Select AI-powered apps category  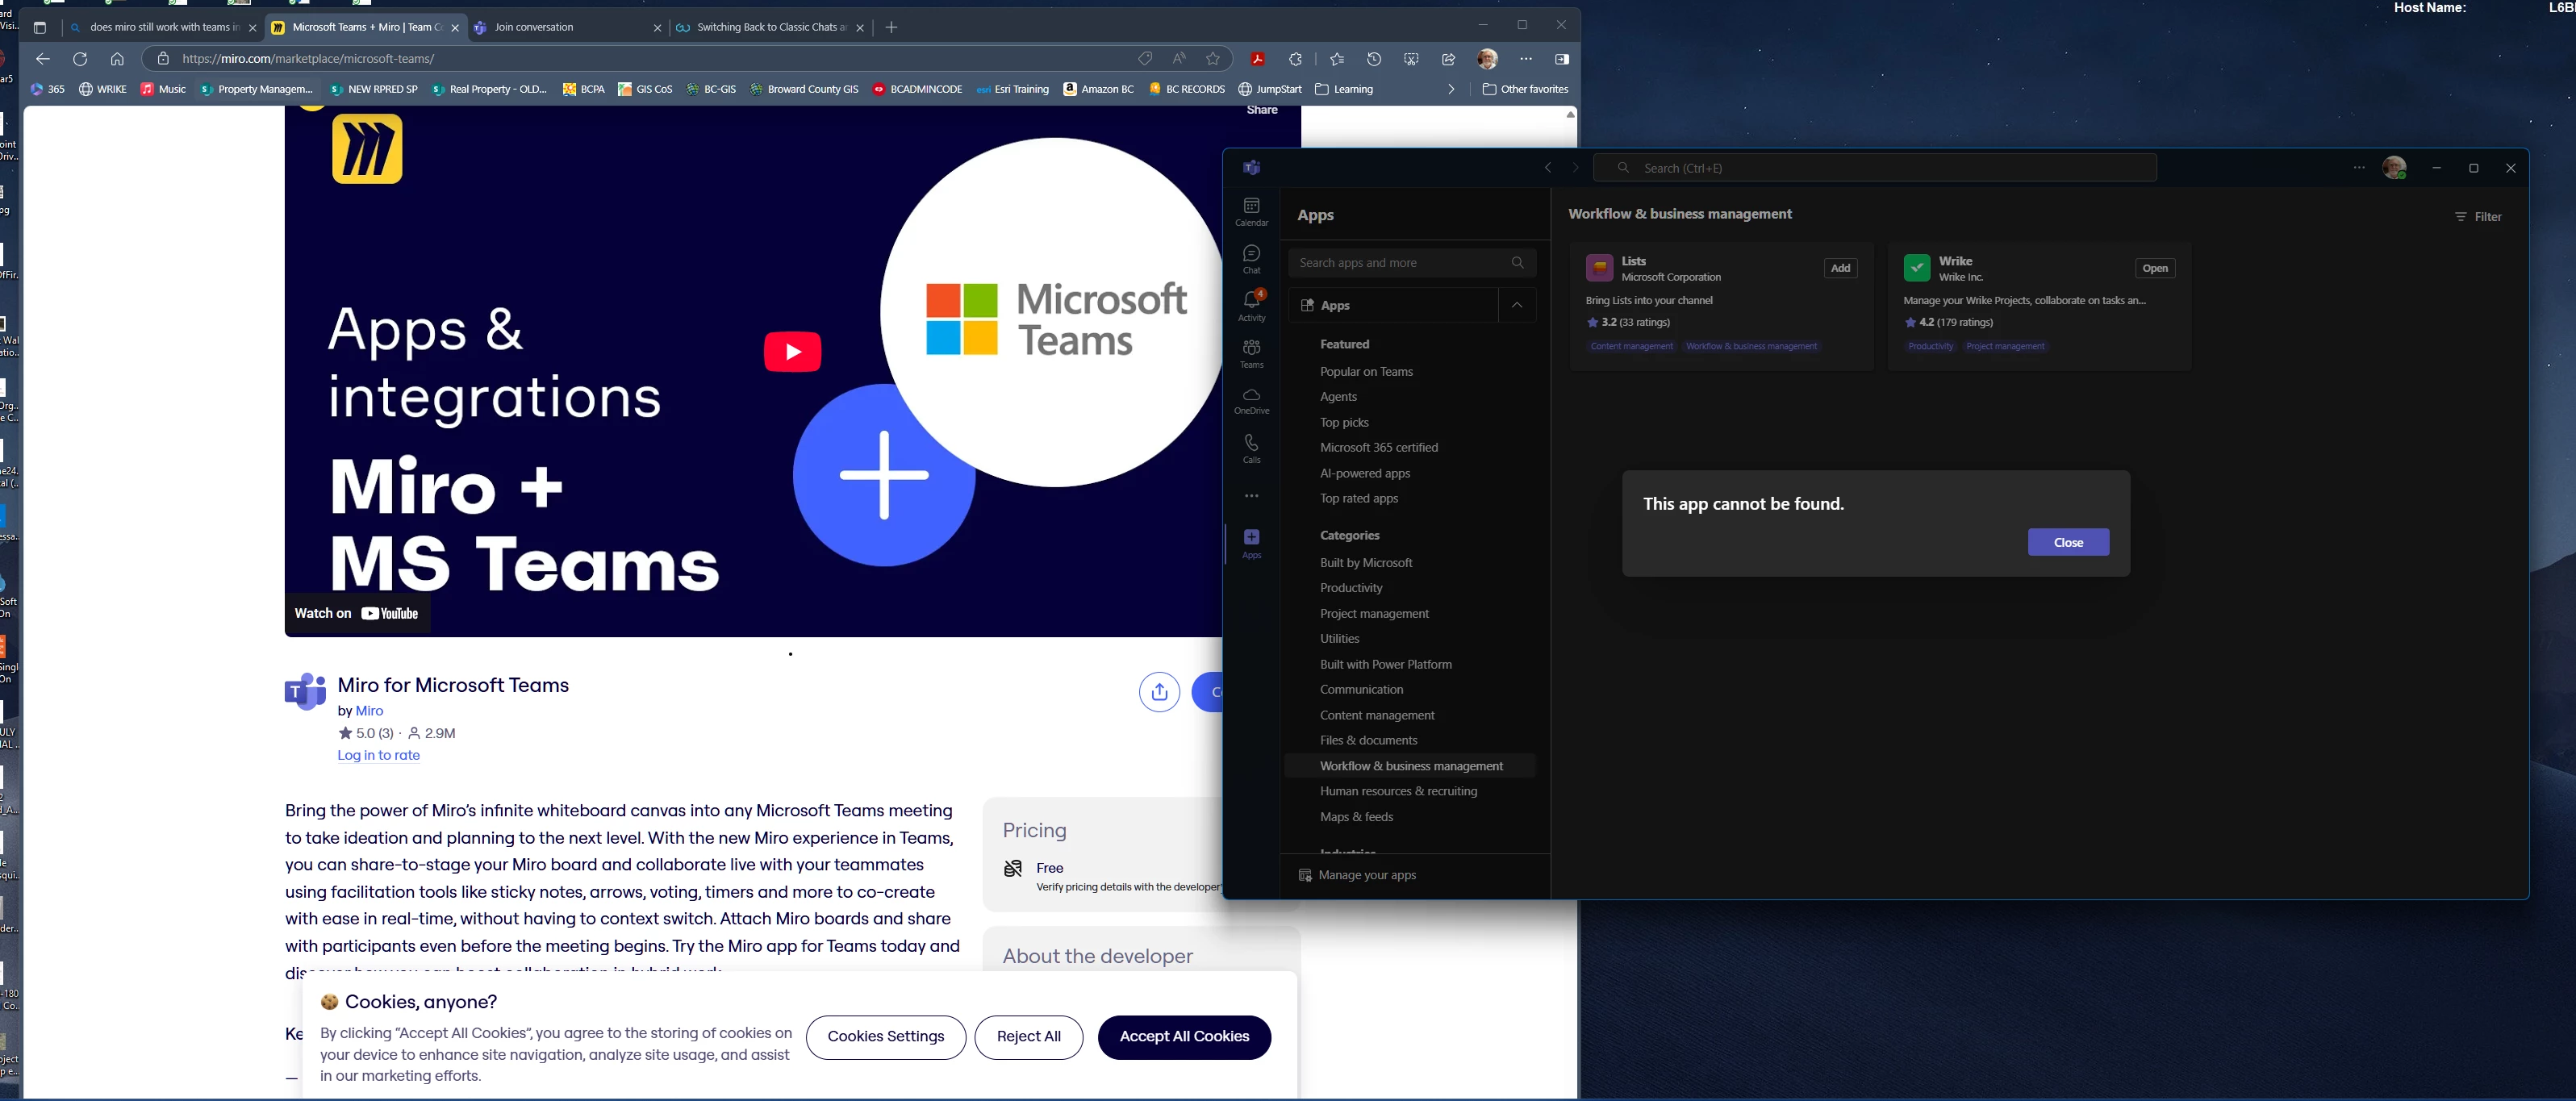tap(1364, 474)
